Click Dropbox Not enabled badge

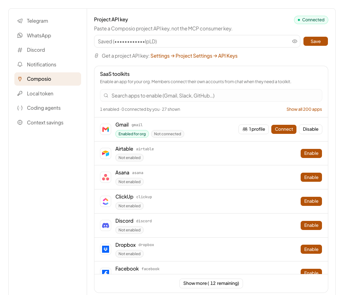[129, 254]
